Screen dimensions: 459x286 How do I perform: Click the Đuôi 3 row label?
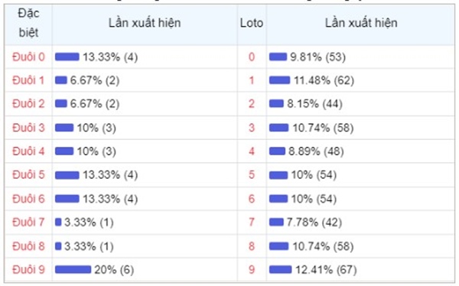click(x=28, y=128)
